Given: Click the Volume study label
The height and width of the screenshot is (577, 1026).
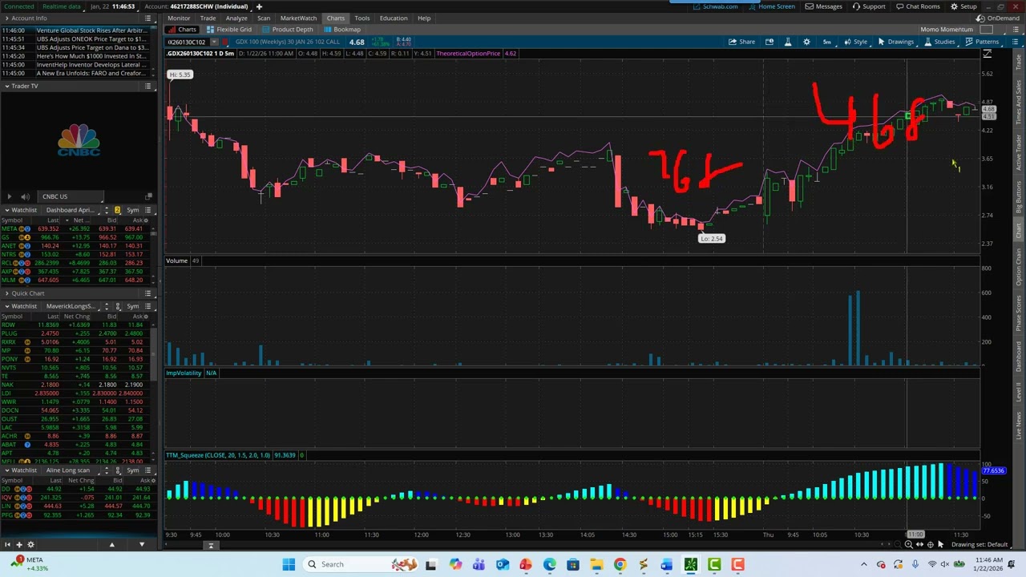Looking at the screenshot, I should (x=176, y=260).
